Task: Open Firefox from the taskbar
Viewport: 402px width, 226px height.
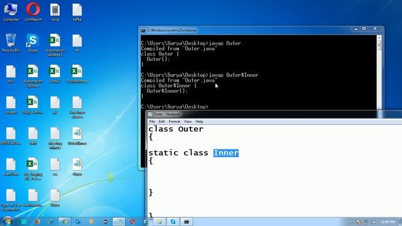Action: click(37, 222)
